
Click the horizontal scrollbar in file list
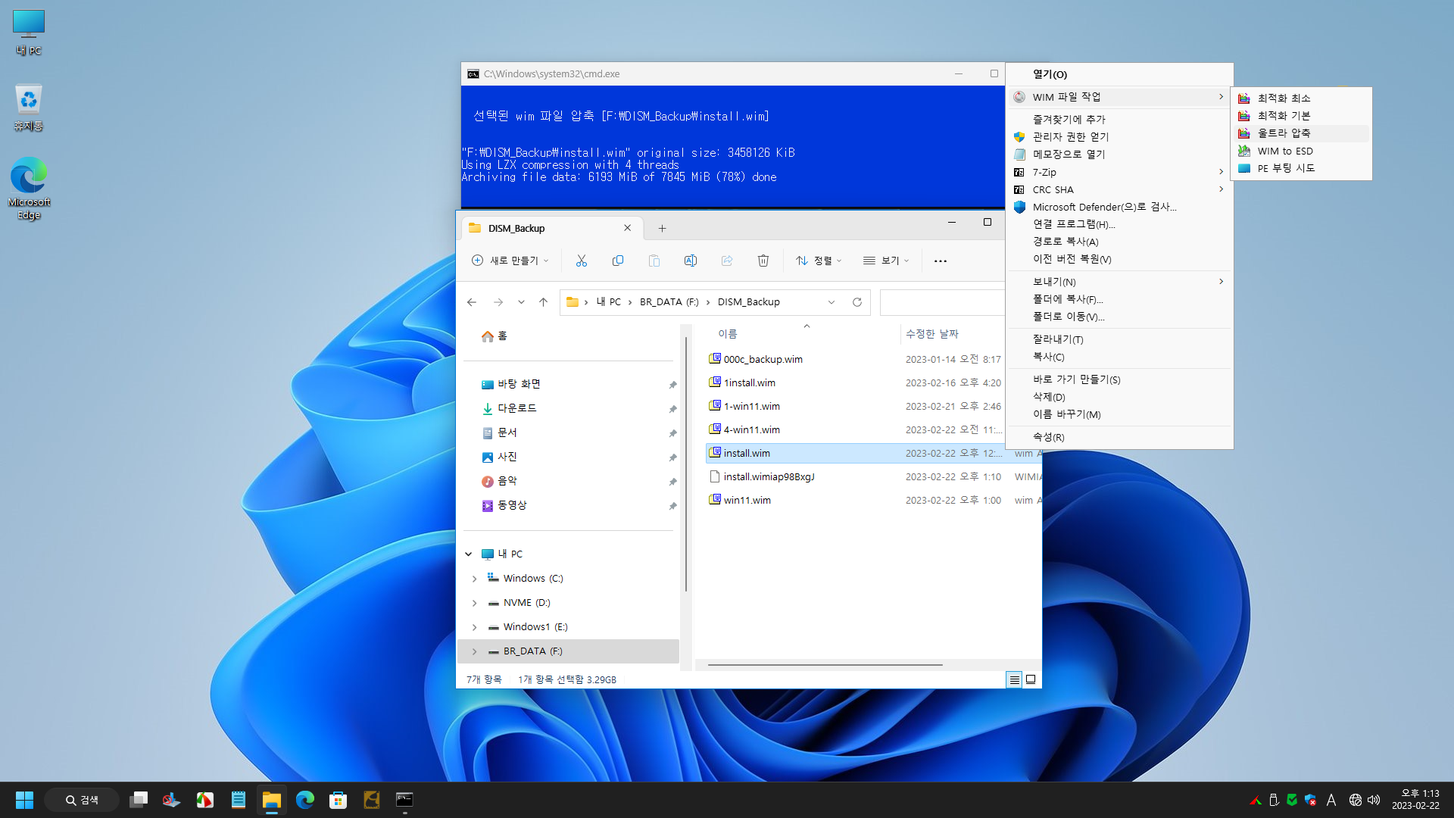click(x=825, y=665)
